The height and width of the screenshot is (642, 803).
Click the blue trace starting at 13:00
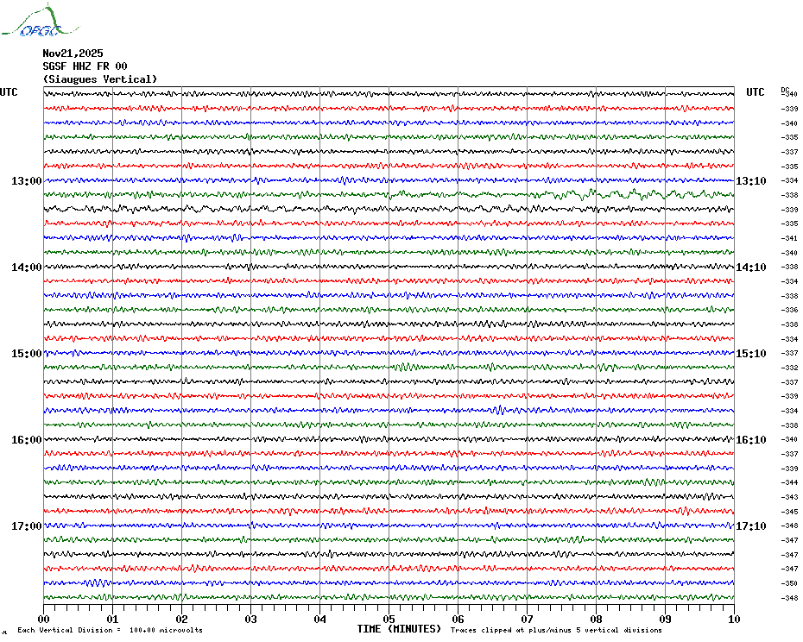(389, 180)
